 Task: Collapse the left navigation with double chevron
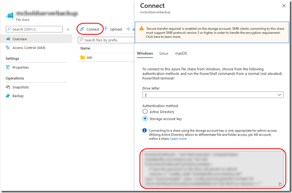tap(68, 29)
